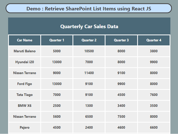Click the Car Name column header
Image resolution: width=178 pixels, height=134 pixels.
pyautogui.click(x=25, y=40)
